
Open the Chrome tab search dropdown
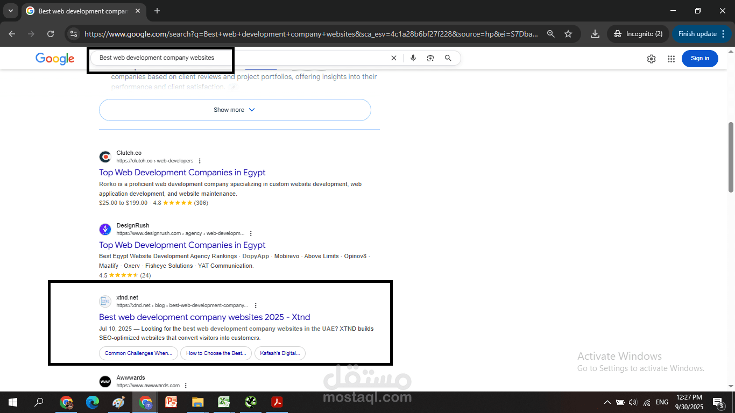pos(10,11)
